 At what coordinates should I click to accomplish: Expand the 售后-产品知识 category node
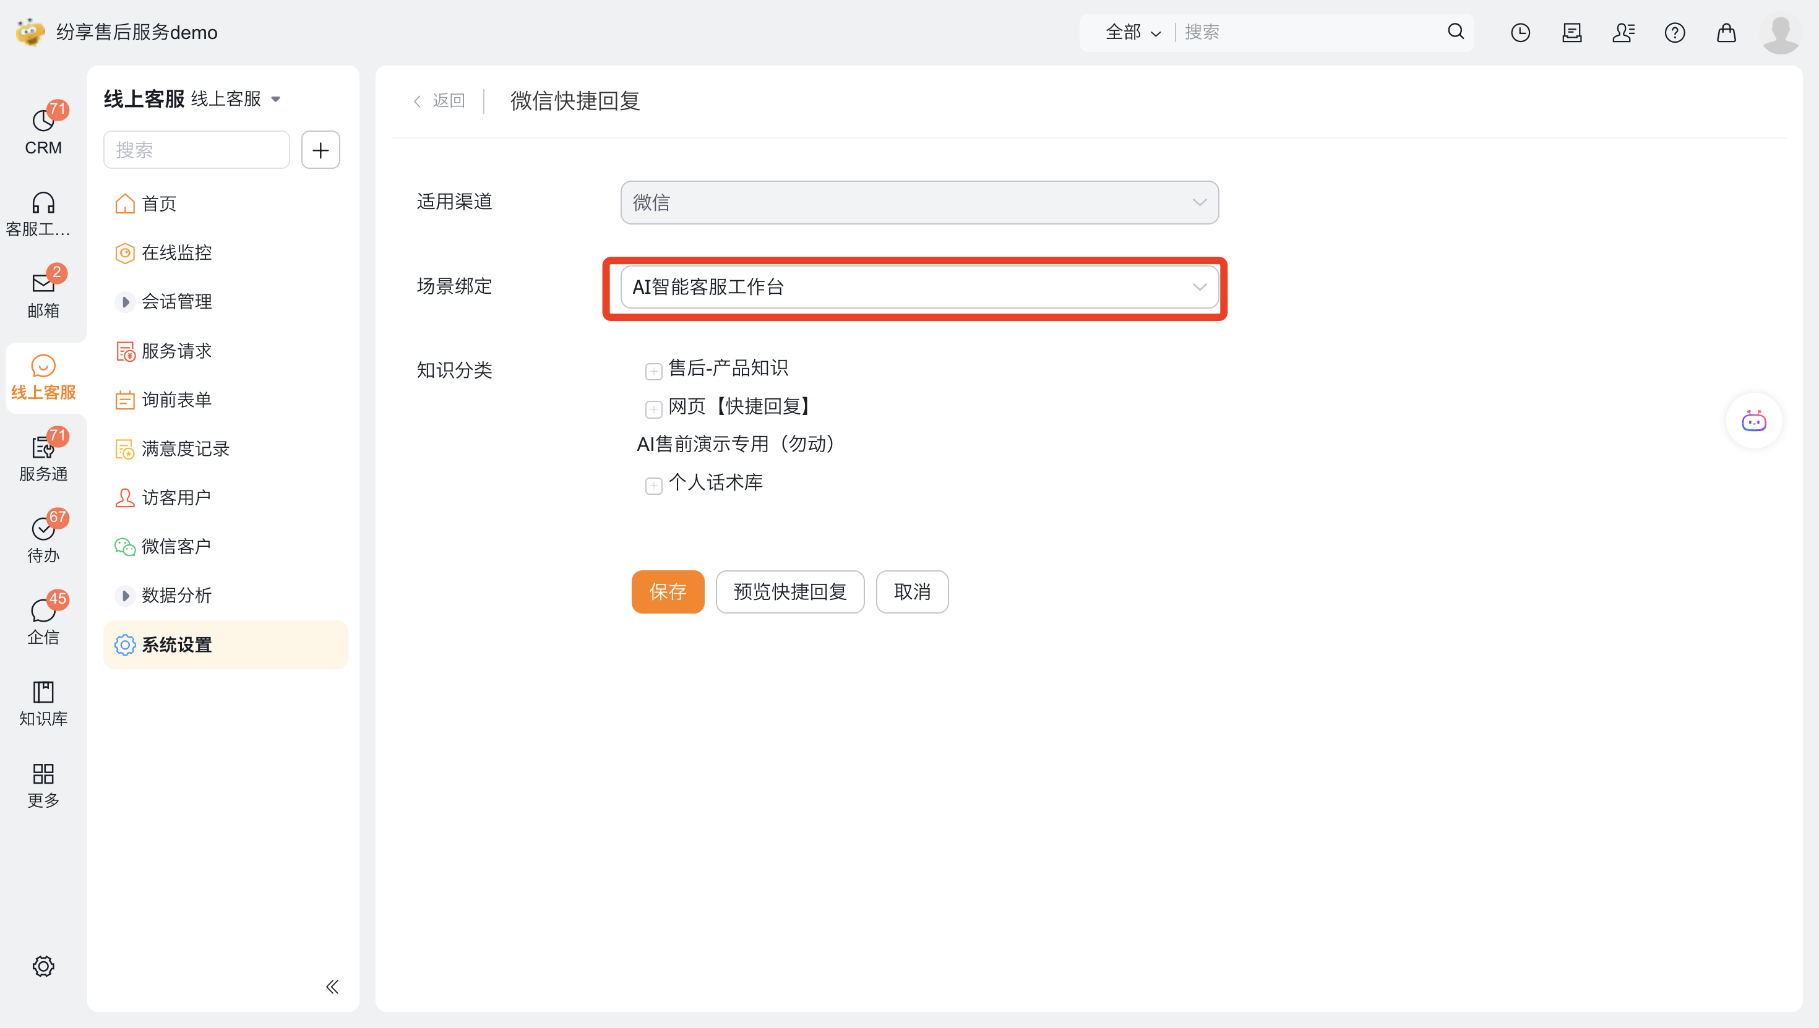(653, 371)
